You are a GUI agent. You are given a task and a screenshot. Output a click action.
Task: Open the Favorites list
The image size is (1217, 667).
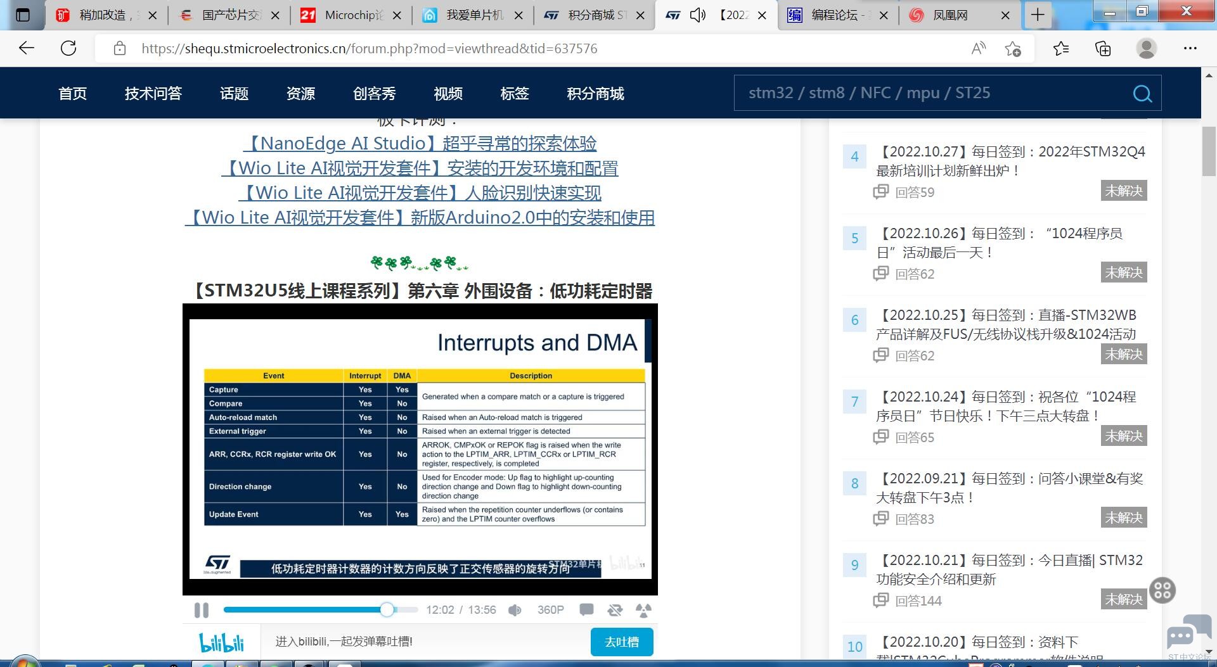1060,49
